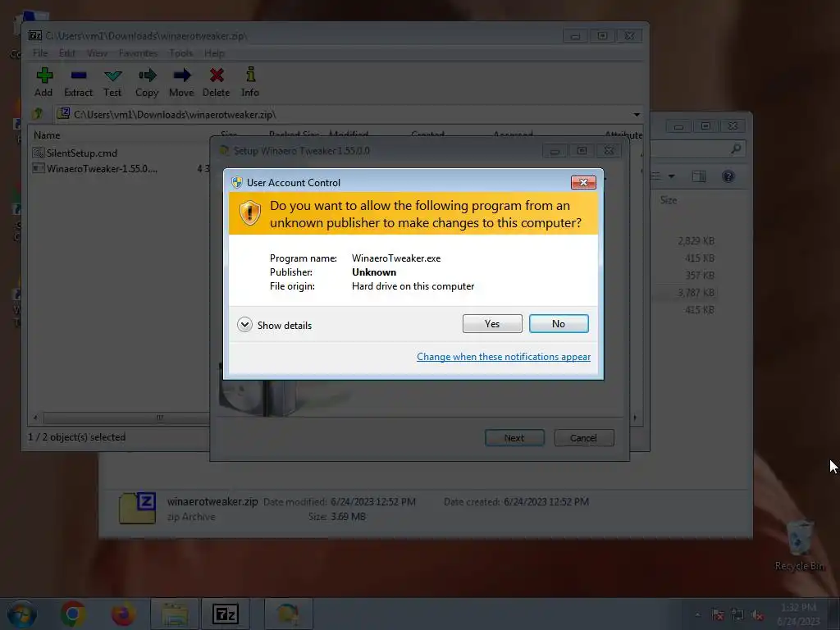
Task: Open Windows Explorer from the taskbar
Action: [x=176, y=614]
